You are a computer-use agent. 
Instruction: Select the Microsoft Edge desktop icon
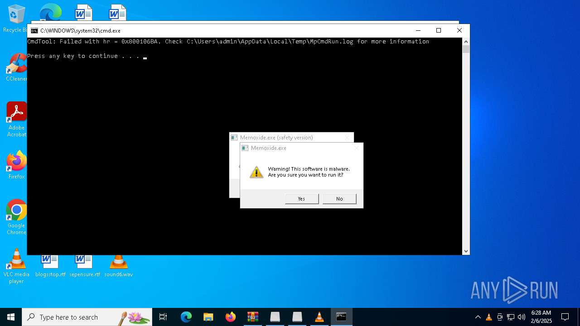pos(50,12)
